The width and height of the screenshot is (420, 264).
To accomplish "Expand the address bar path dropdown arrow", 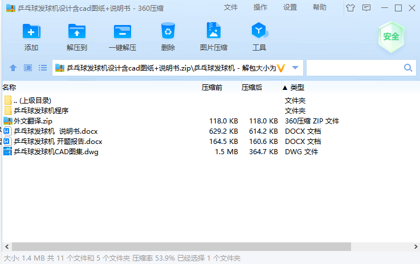I will 295,68.
